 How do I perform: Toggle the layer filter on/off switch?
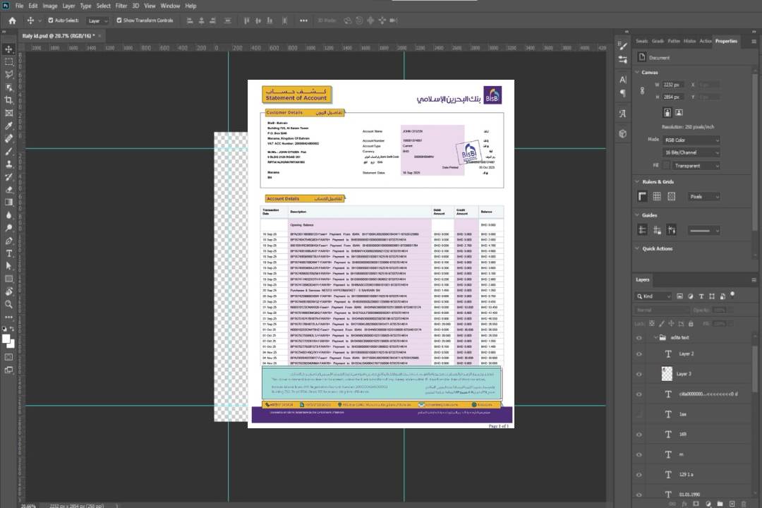point(732,295)
